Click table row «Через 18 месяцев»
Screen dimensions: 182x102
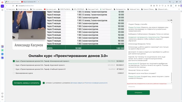(86, 44)
